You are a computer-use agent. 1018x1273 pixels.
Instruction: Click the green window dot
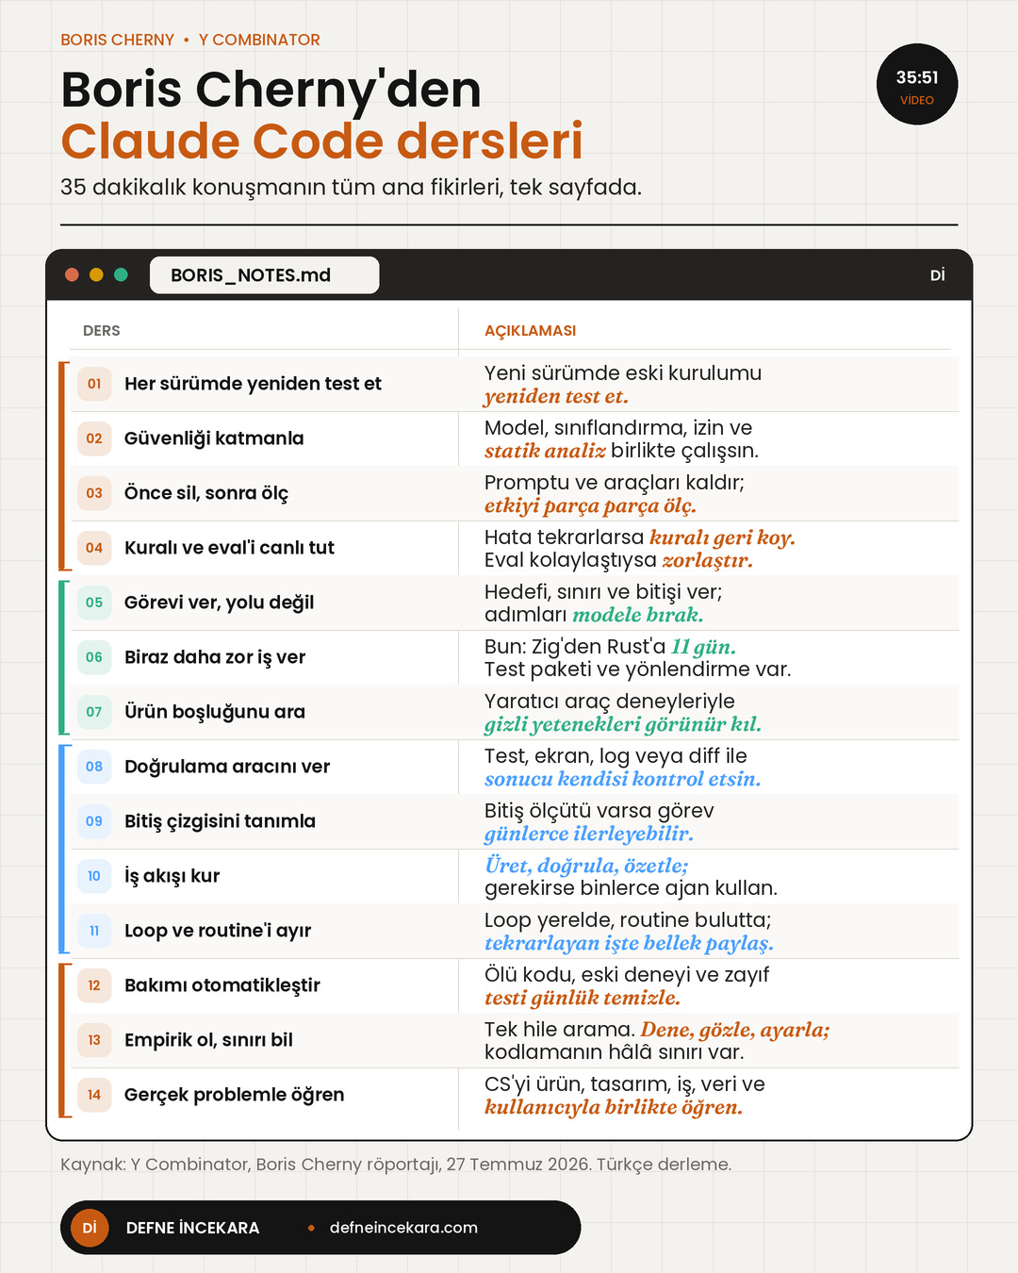(x=121, y=274)
